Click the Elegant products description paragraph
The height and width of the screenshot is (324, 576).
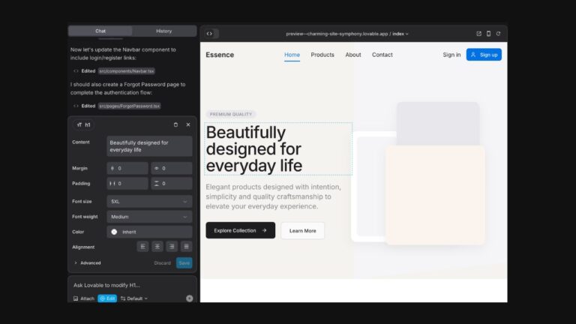click(x=274, y=196)
